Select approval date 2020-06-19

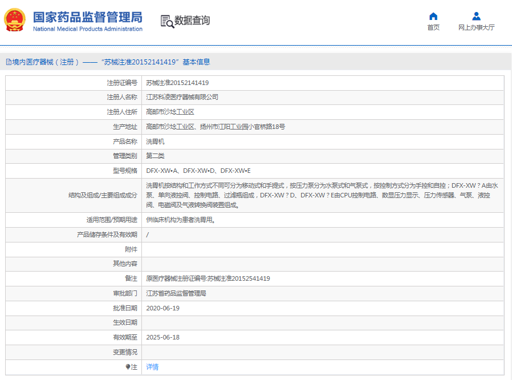[162, 308]
